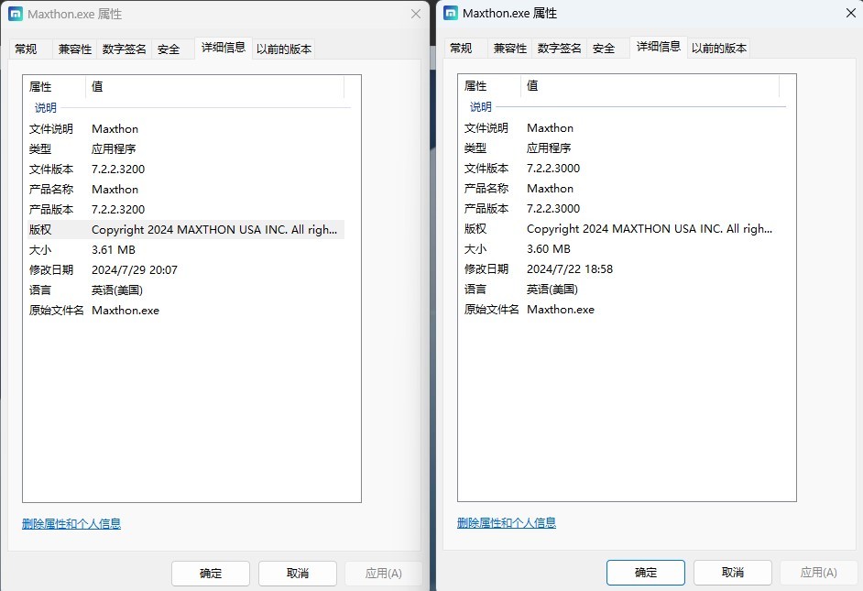Select 详细信息 tab in right window
The height and width of the screenshot is (591, 863).
[659, 47]
